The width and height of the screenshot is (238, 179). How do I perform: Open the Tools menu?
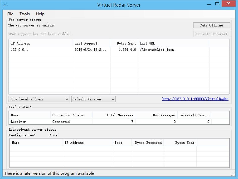coord(24,14)
